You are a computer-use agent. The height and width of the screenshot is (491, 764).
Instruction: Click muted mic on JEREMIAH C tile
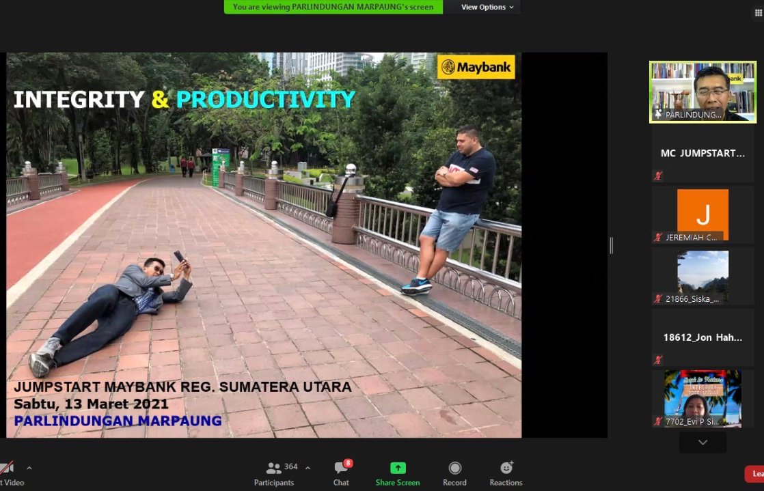point(658,238)
